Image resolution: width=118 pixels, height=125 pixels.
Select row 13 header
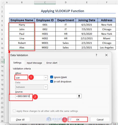(2, 62)
